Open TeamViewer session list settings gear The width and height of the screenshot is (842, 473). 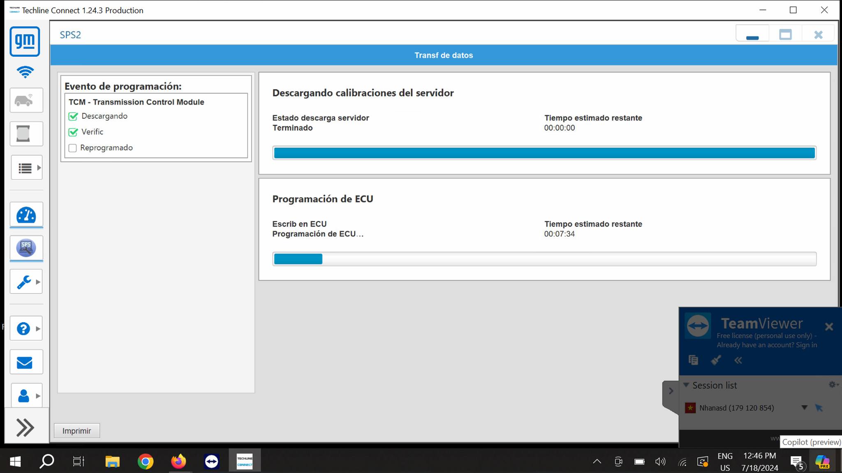pos(833,385)
